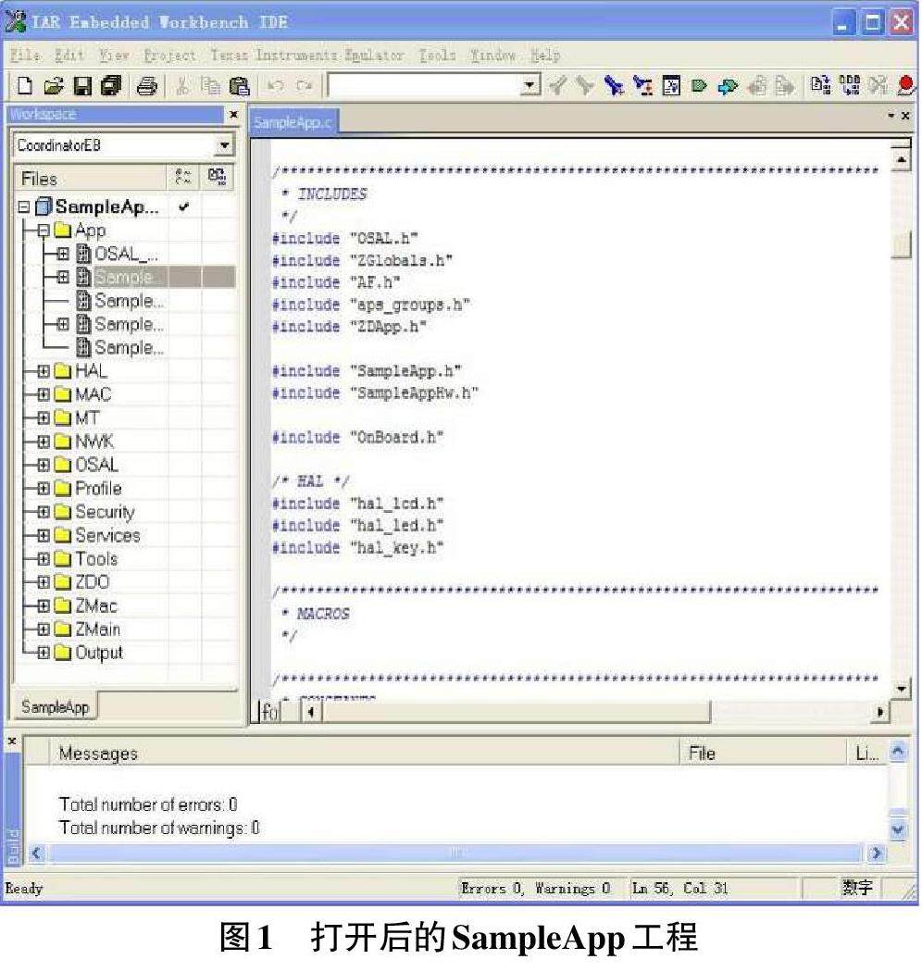The image size is (922, 972).
Task: Open the quick search combo box arrow
Action: pyautogui.click(x=530, y=85)
